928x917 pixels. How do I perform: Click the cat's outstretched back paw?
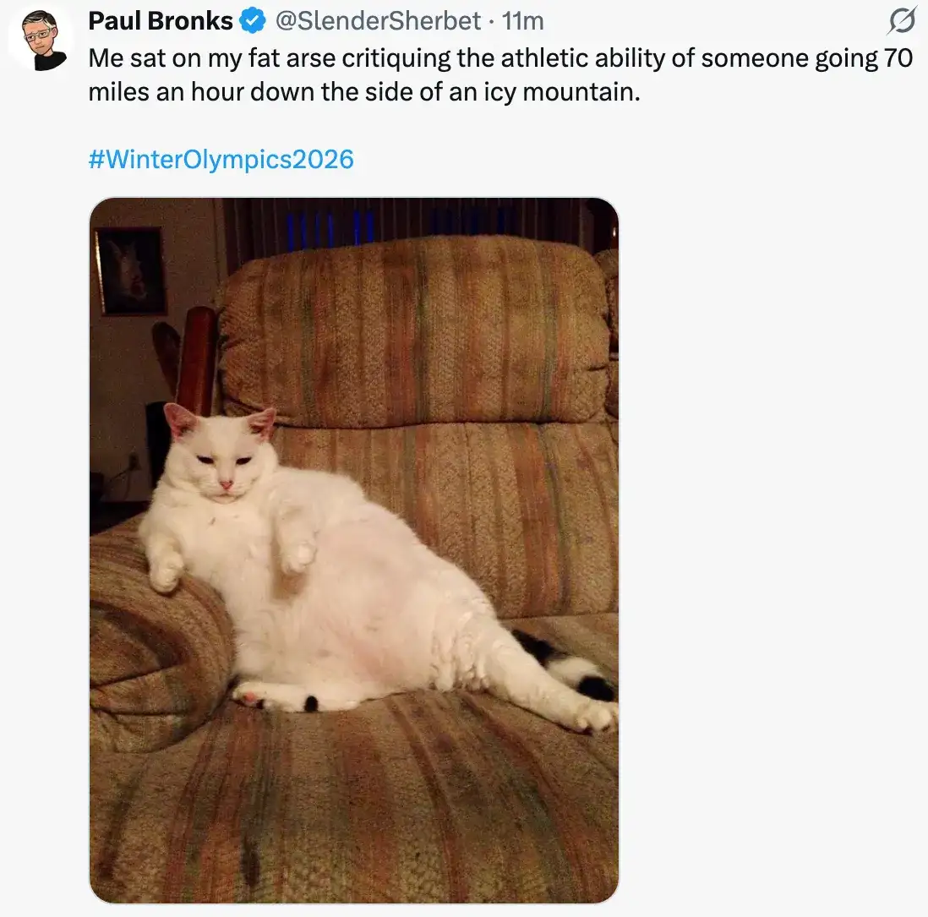coord(595,715)
